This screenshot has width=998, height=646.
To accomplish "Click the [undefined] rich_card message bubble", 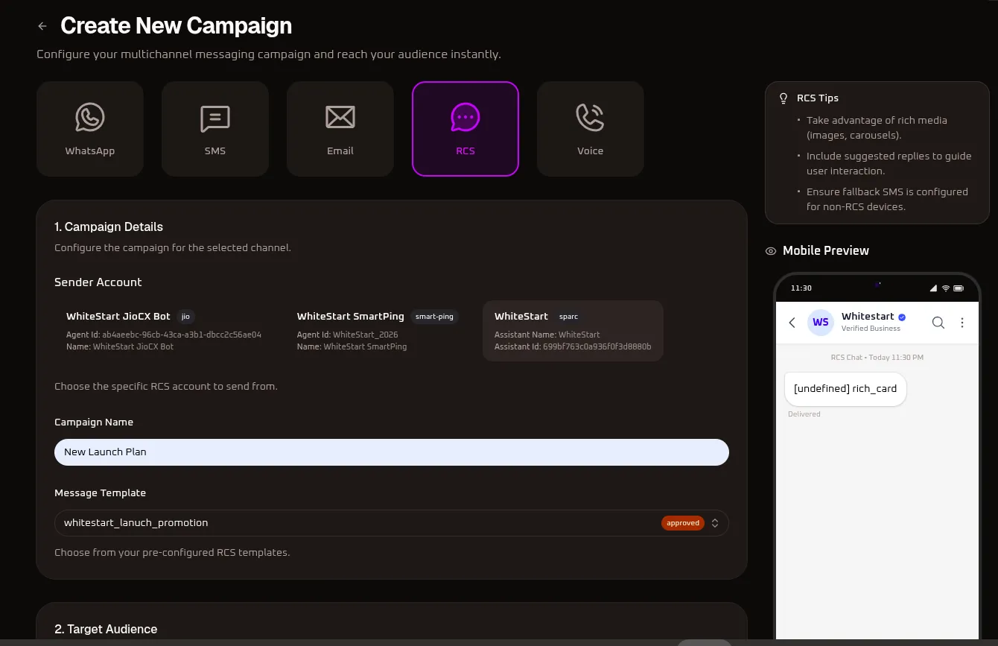I will pos(845,389).
